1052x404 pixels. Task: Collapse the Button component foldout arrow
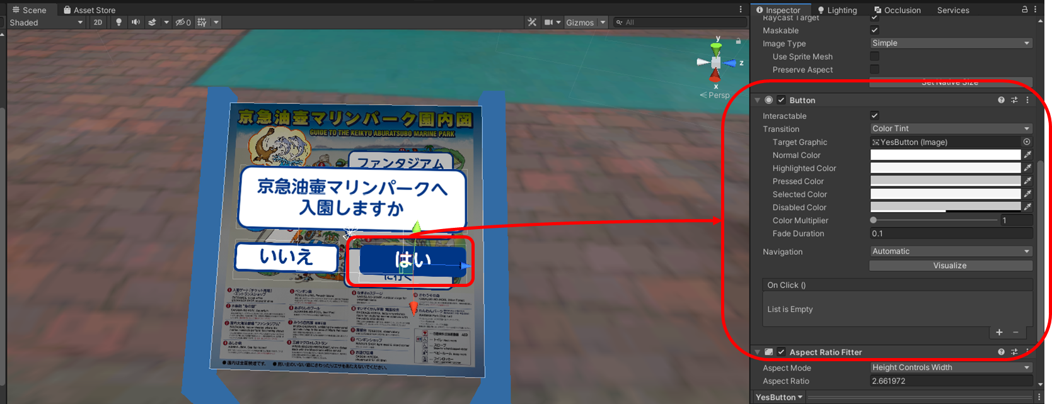(757, 100)
